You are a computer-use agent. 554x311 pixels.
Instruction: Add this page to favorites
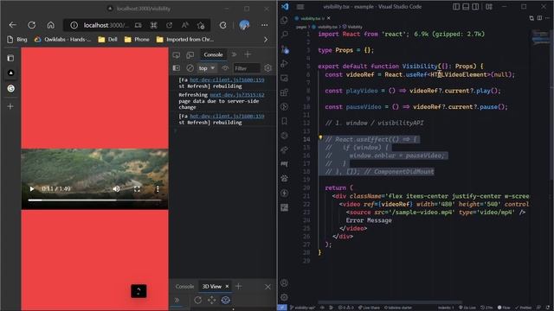(x=201, y=25)
